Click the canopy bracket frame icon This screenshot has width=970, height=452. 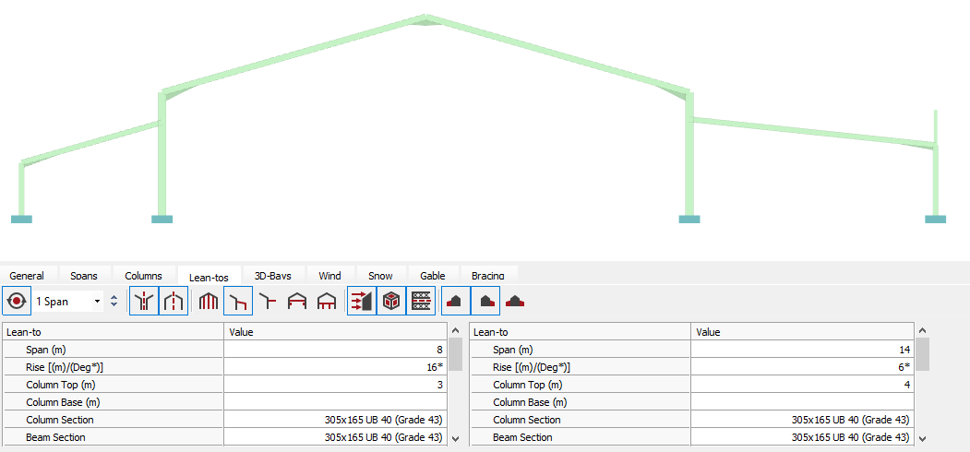[268, 302]
